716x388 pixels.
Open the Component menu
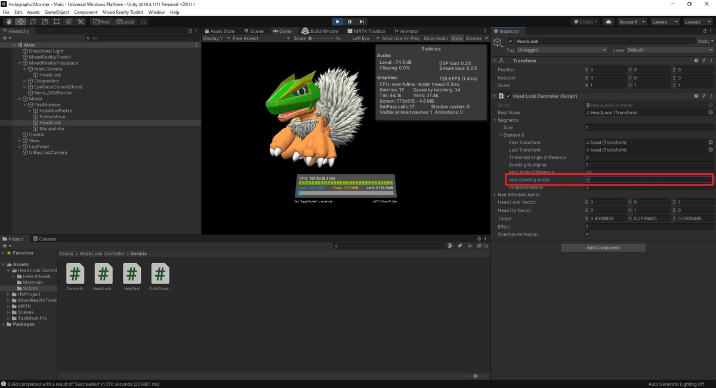point(85,12)
